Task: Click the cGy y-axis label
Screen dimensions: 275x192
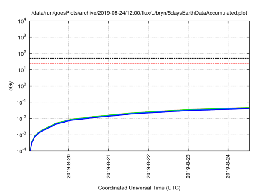Action: [x=11, y=86]
